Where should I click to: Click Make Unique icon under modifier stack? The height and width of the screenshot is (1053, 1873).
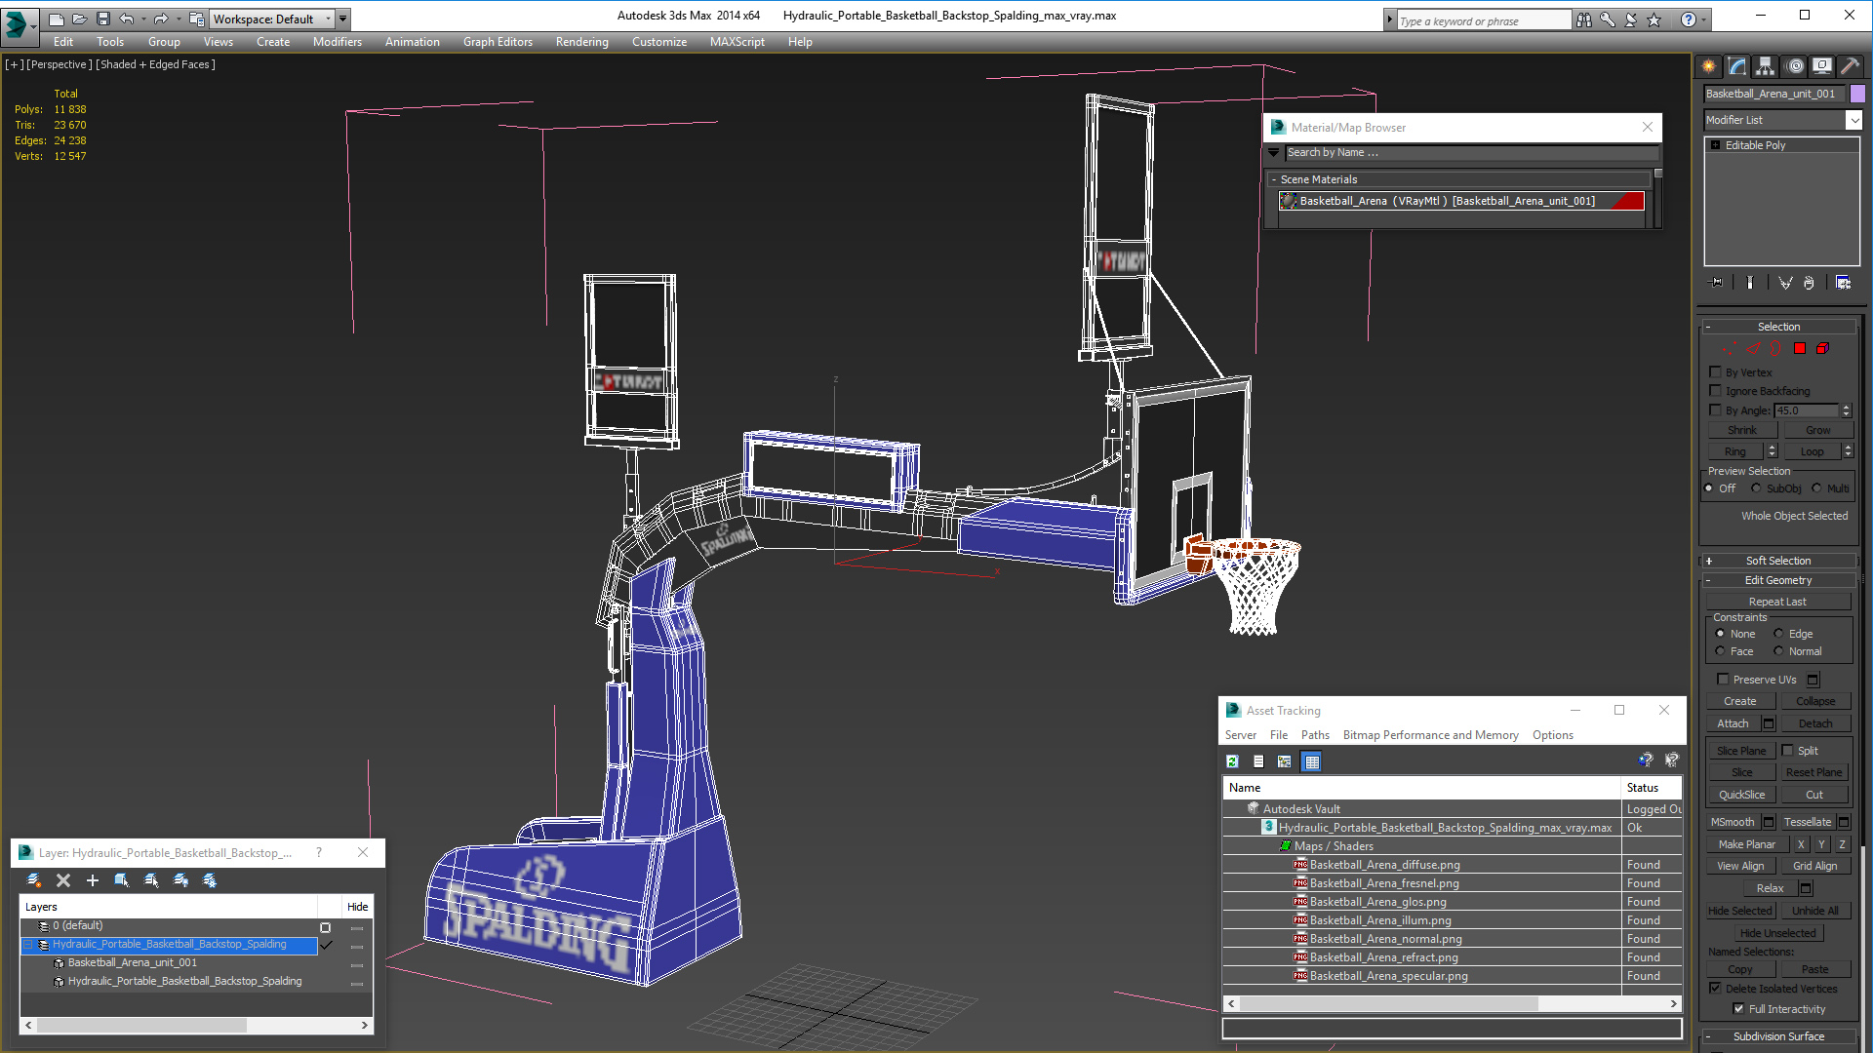[1785, 283]
